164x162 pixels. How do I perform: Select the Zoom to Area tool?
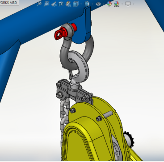point(46,4)
